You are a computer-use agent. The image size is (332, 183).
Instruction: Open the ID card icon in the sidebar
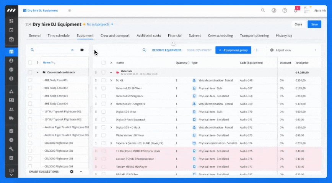[11, 100]
